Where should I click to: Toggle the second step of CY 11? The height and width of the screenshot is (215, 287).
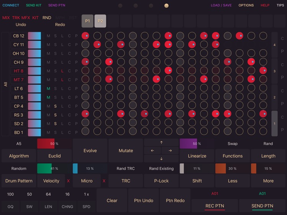coord(97,44)
